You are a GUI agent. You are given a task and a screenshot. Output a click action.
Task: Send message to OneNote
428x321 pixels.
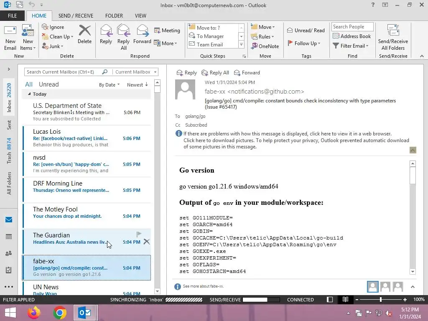(x=265, y=46)
